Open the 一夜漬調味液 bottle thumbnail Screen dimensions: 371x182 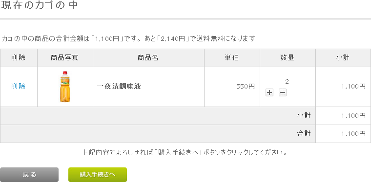pyautogui.click(x=65, y=87)
